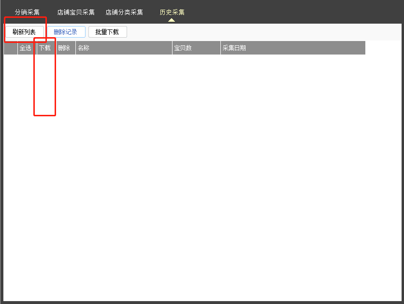This screenshot has width=404, height=304.
Task: Click the 删除记录 button
Action: (66, 32)
